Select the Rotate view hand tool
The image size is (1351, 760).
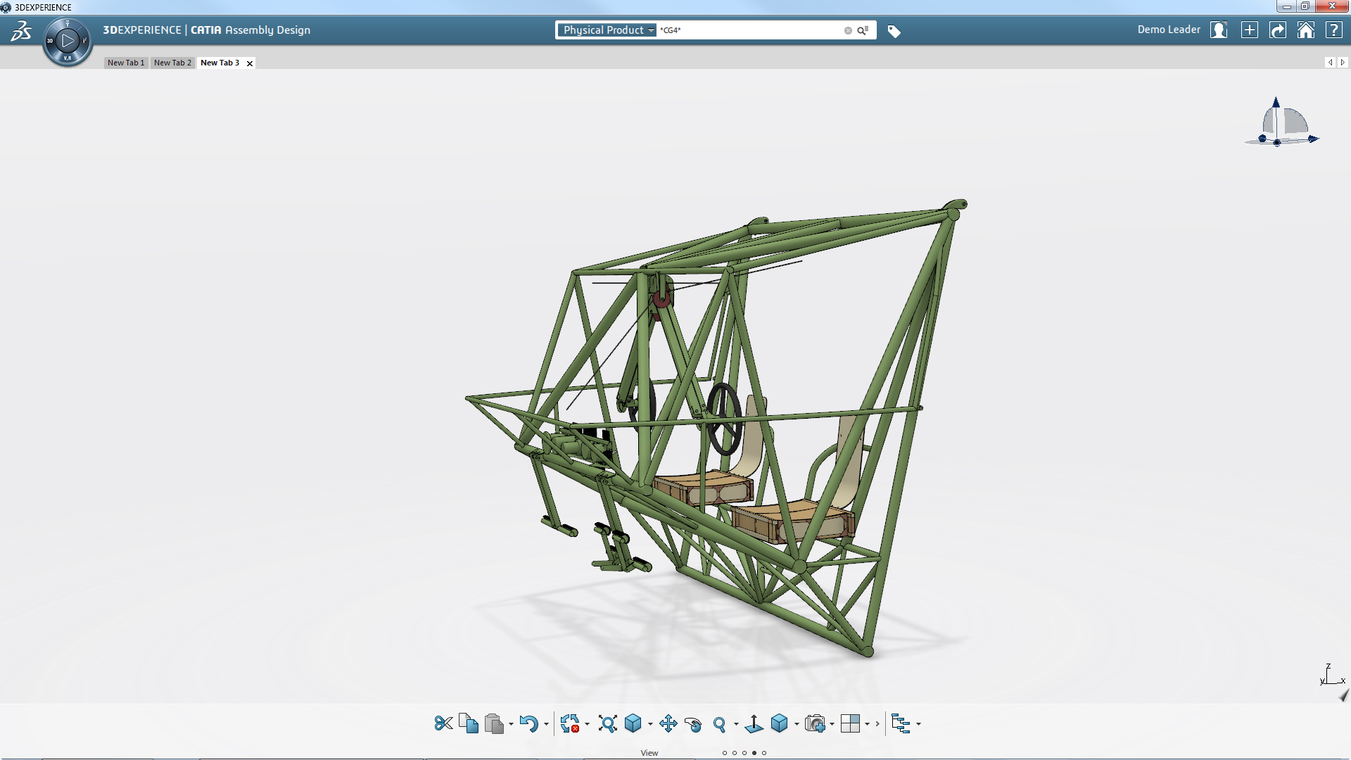(693, 724)
